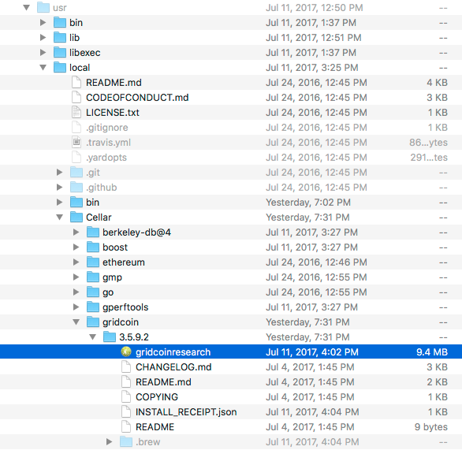
Task: Select the libexec folder icon
Action: (60, 53)
